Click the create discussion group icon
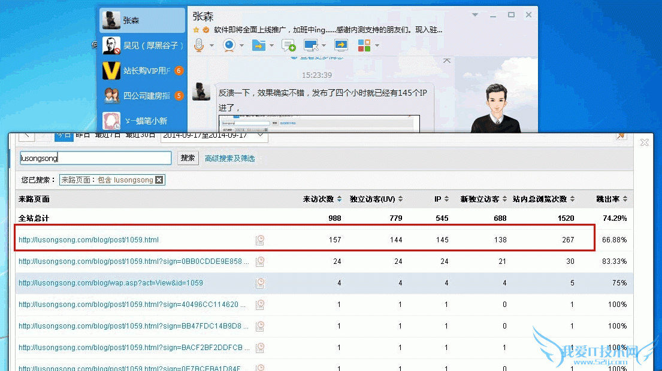The width and height of the screenshot is (662, 371). tap(288, 45)
